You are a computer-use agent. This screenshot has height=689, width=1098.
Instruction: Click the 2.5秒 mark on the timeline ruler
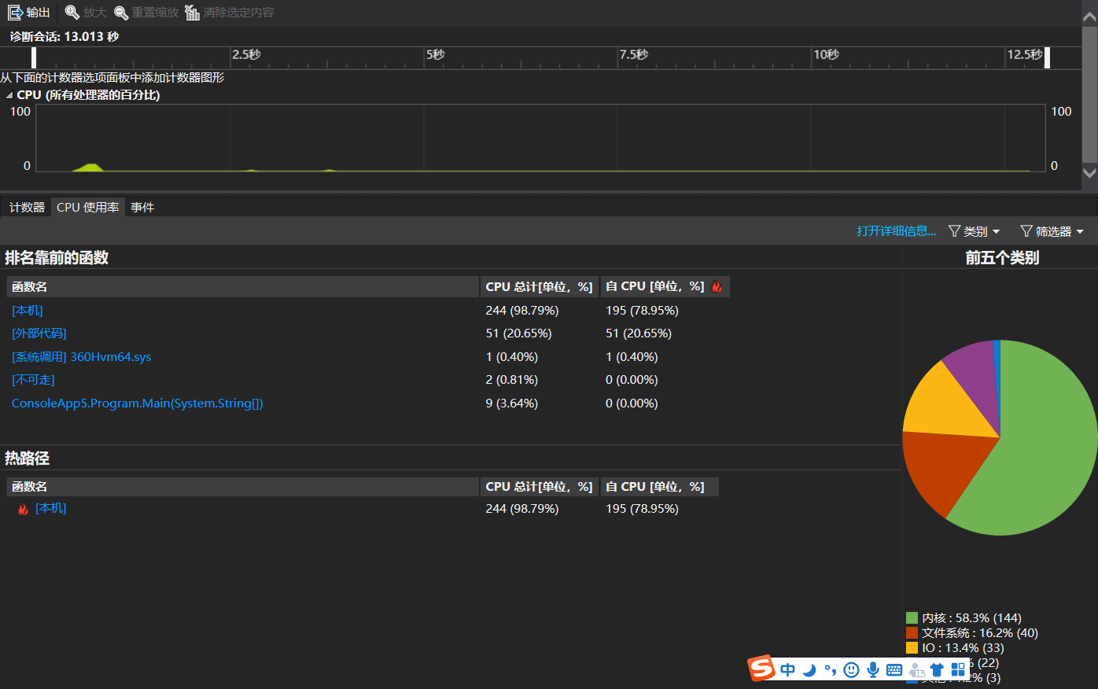click(246, 55)
